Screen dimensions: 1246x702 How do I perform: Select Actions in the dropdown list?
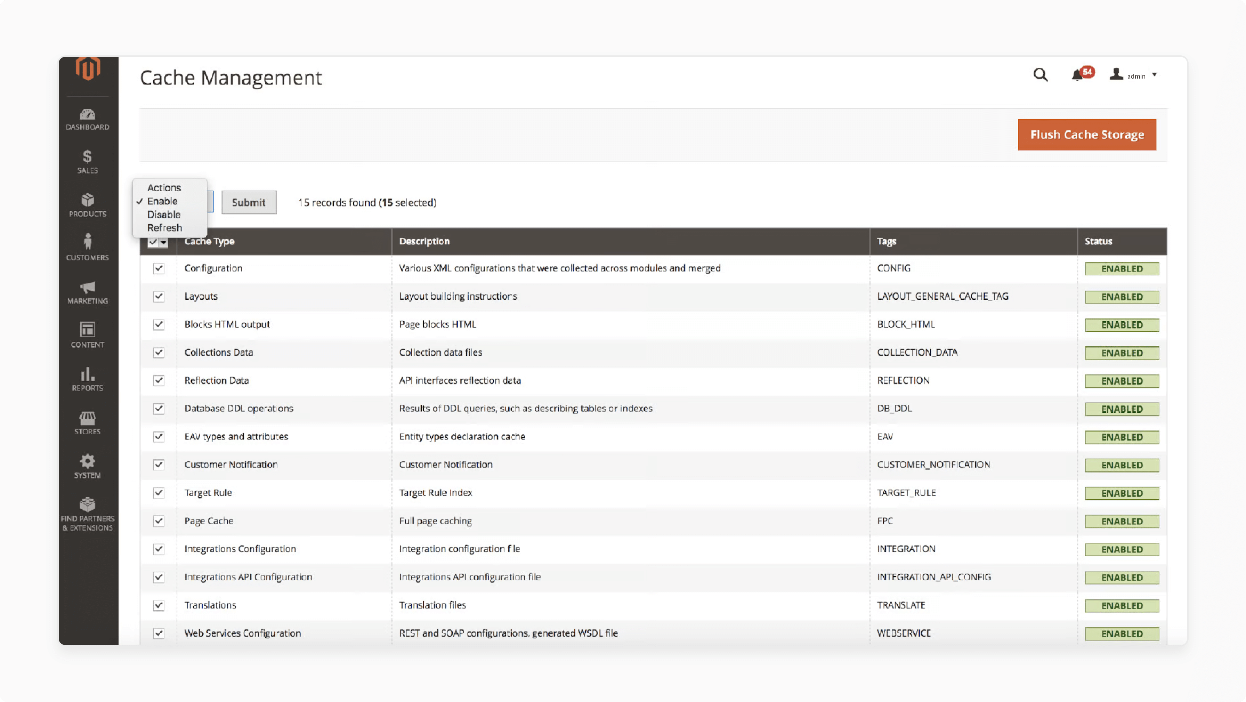click(164, 188)
